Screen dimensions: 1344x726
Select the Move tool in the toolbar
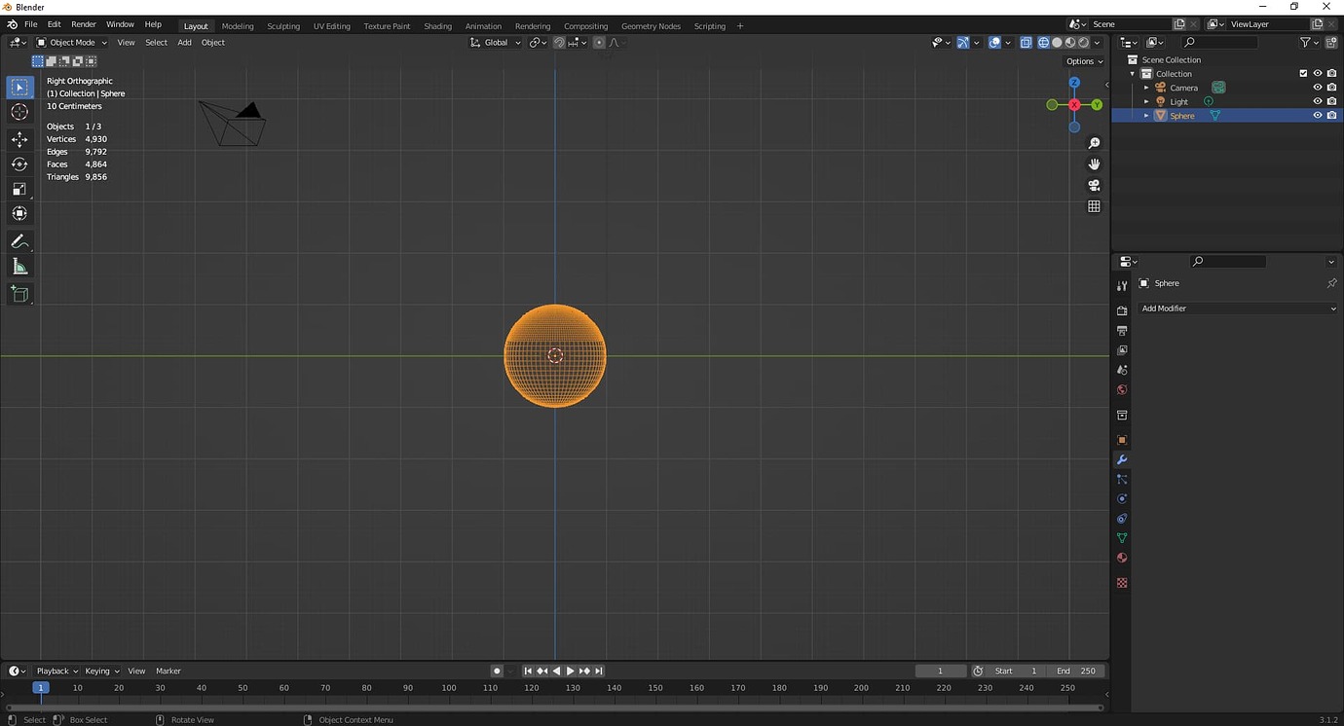click(x=19, y=138)
